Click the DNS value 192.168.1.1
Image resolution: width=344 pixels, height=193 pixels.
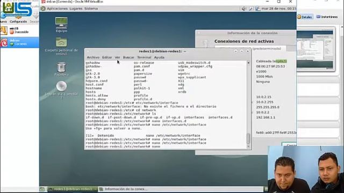point(266,117)
